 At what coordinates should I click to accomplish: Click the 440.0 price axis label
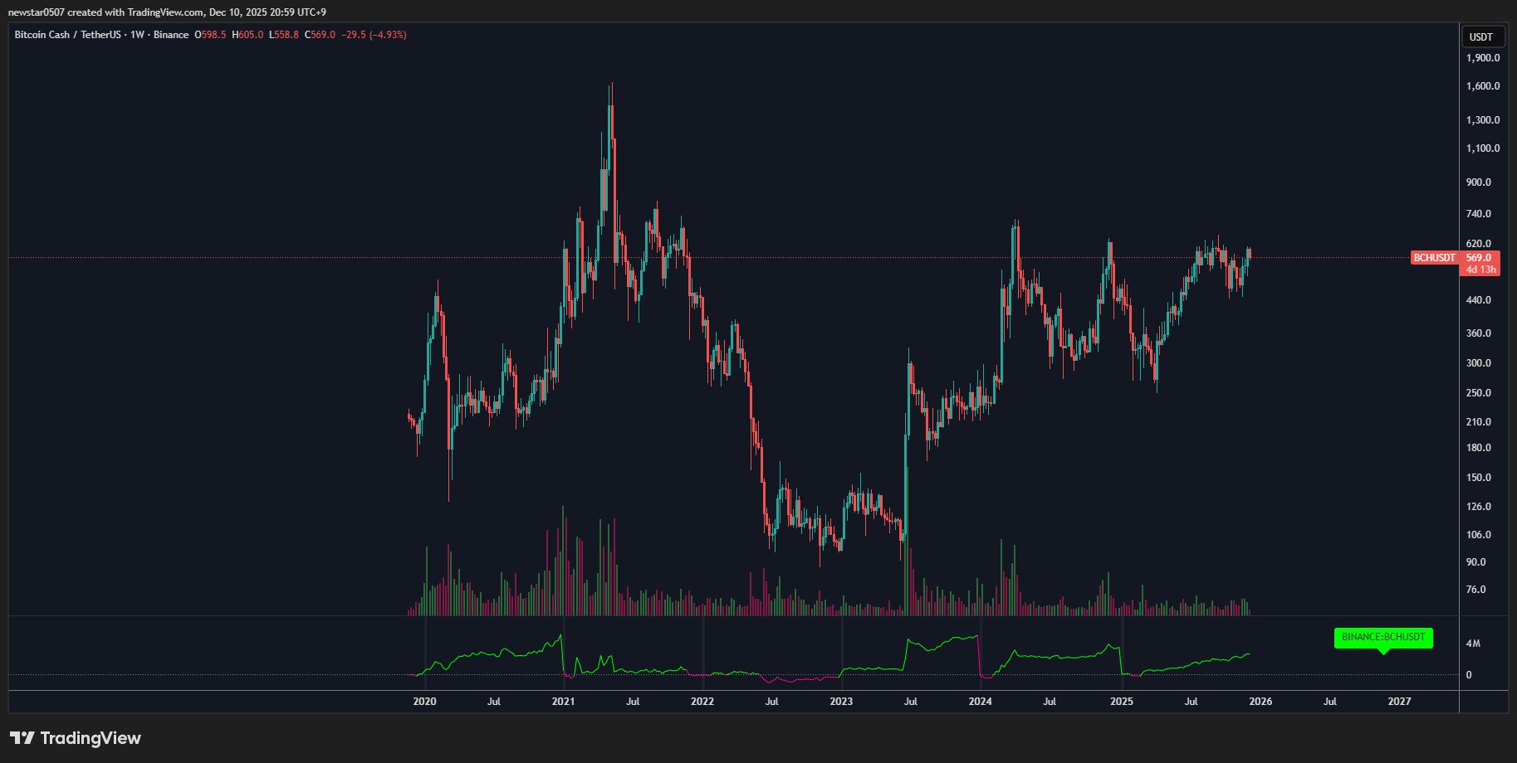click(1479, 300)
